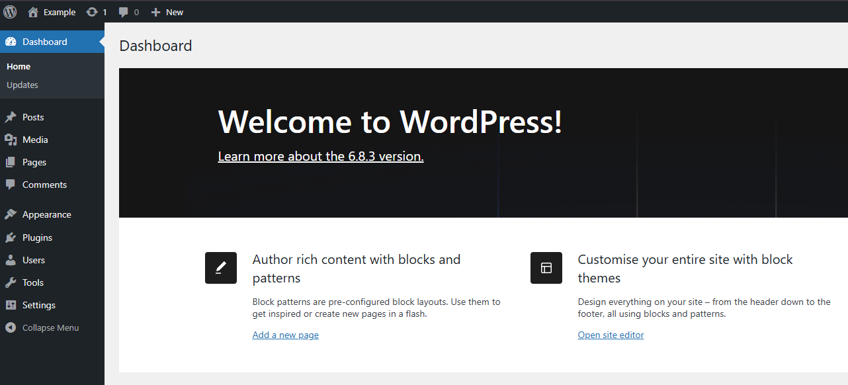The image size is (848, 385).
Task: Open the Pages menu item
Action: tap(34, 162)
